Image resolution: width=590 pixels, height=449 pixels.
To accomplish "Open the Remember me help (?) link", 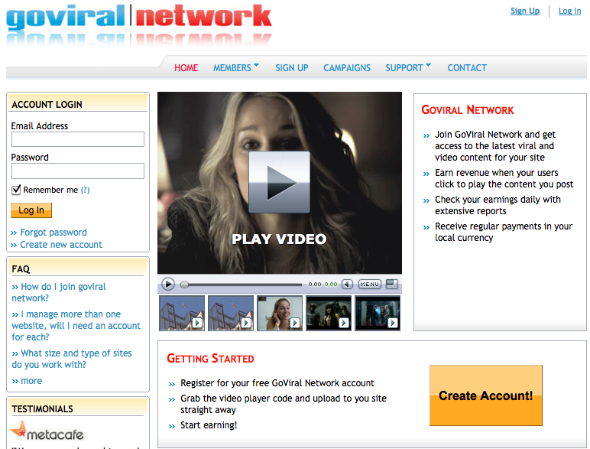I will coord(86,190).
